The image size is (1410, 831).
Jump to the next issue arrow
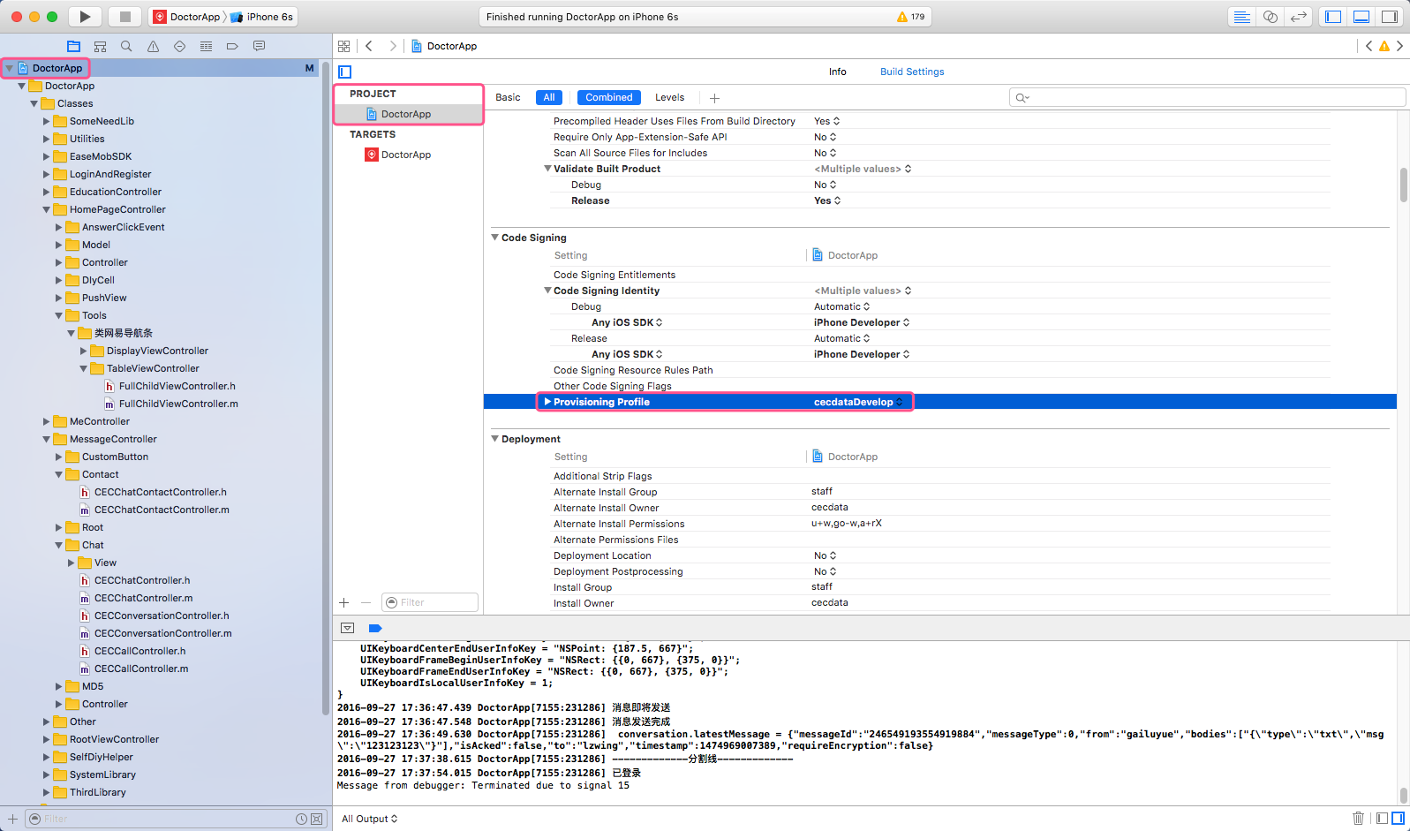pos(1399,46)
